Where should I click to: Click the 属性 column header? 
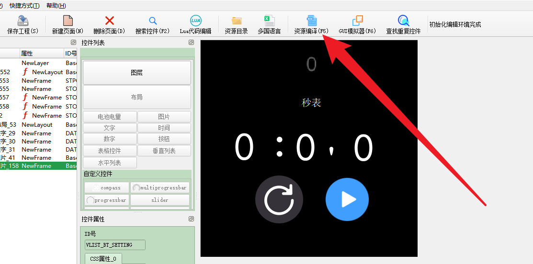click(x=42, y=53)
